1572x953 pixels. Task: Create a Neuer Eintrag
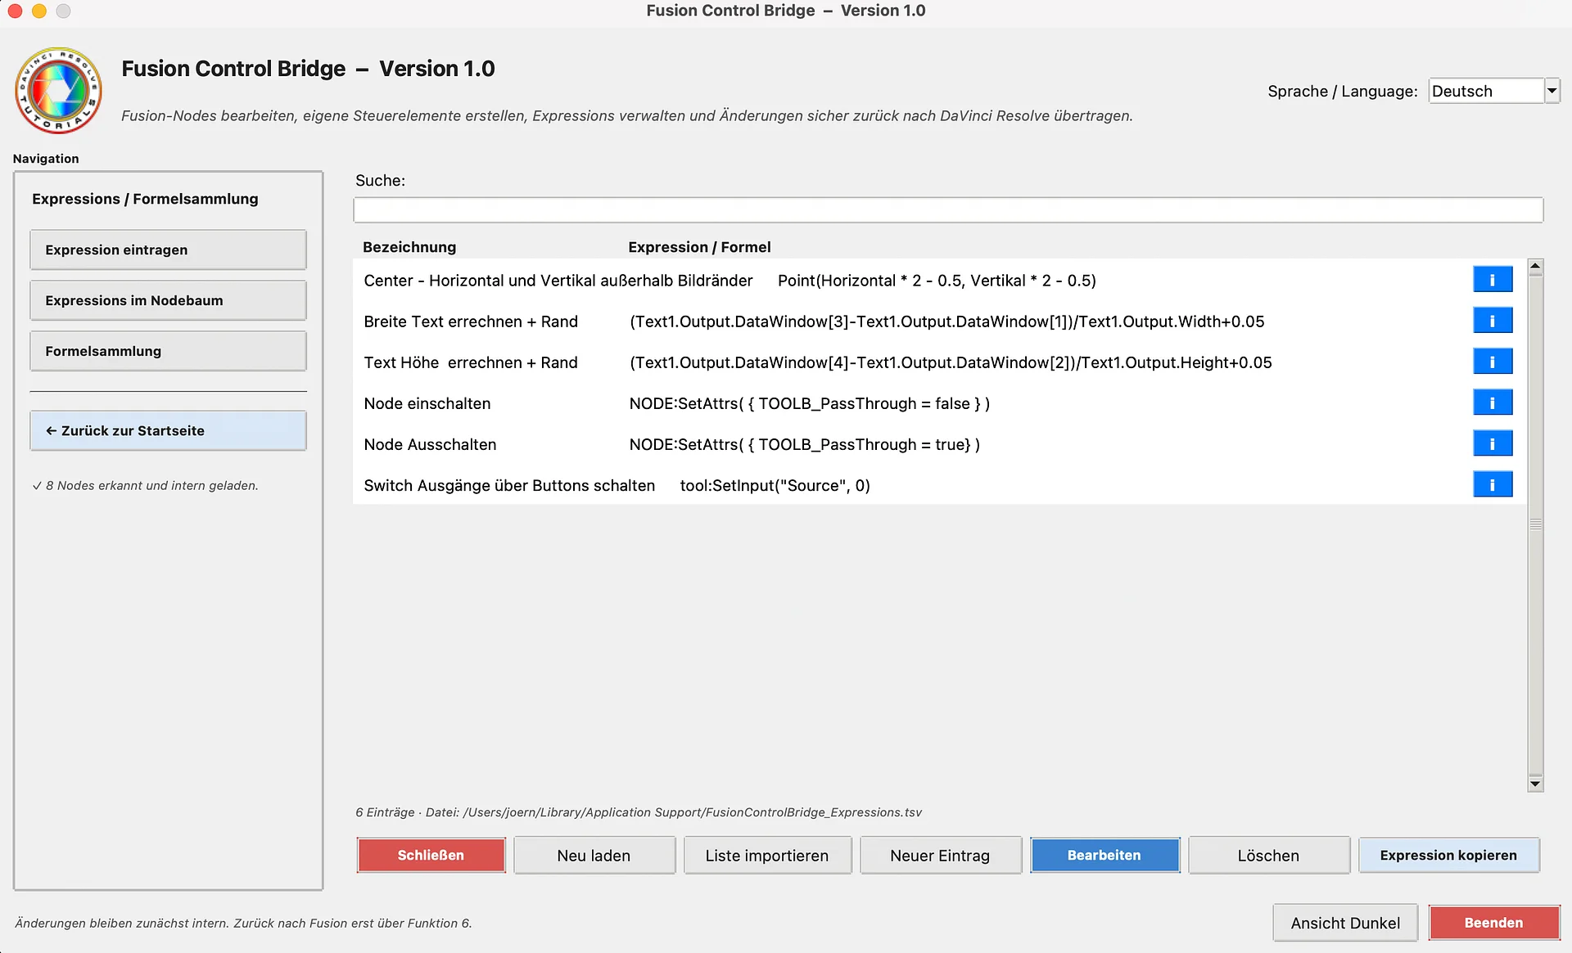(940, 855)
